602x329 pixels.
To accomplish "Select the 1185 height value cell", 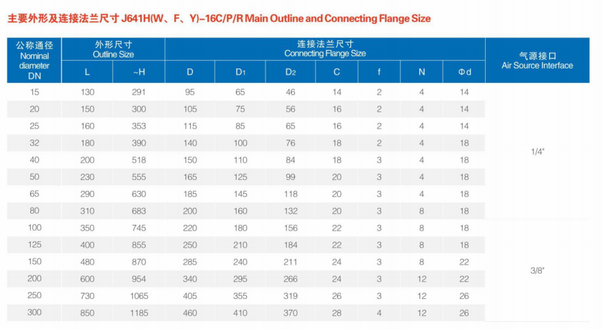I will tap(139, 313).
